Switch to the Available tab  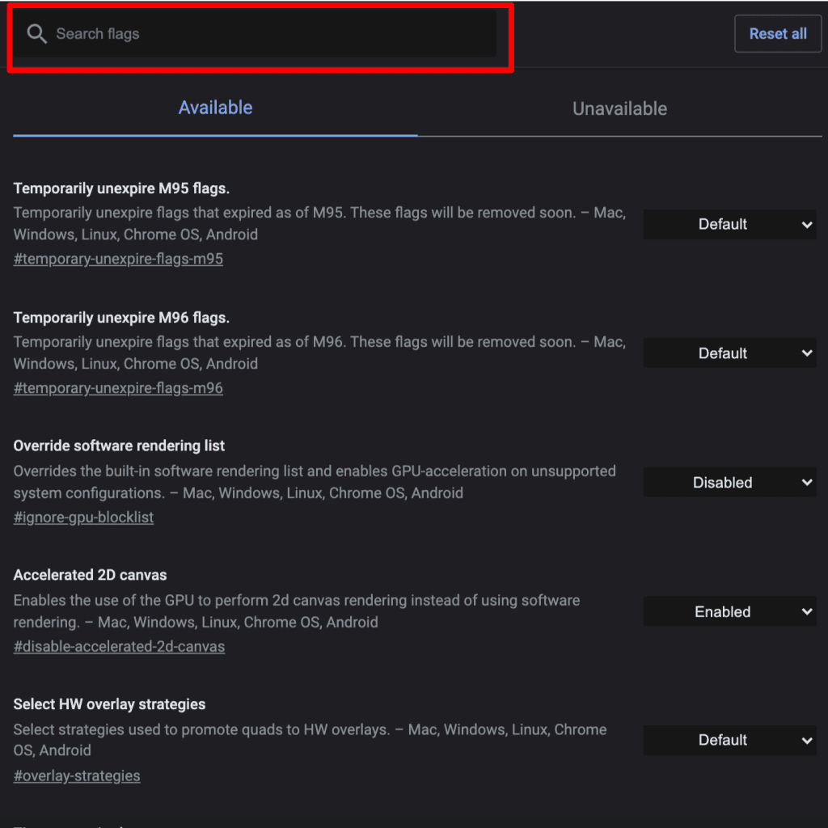tap(215, 108)
